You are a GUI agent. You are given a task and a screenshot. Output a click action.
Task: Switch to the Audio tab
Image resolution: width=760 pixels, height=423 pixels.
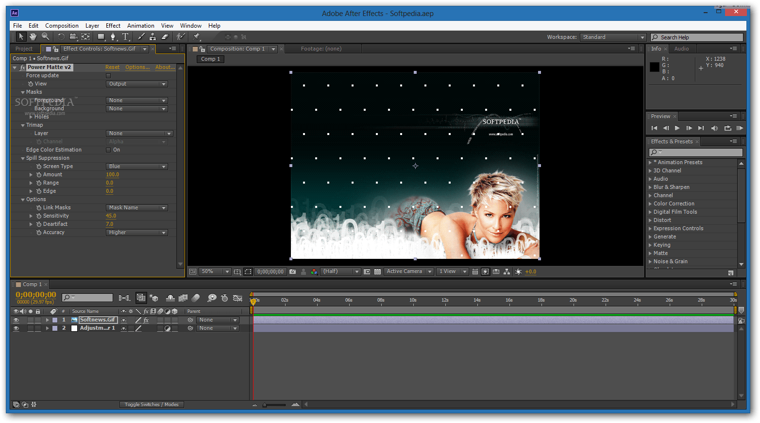point(682,49)
